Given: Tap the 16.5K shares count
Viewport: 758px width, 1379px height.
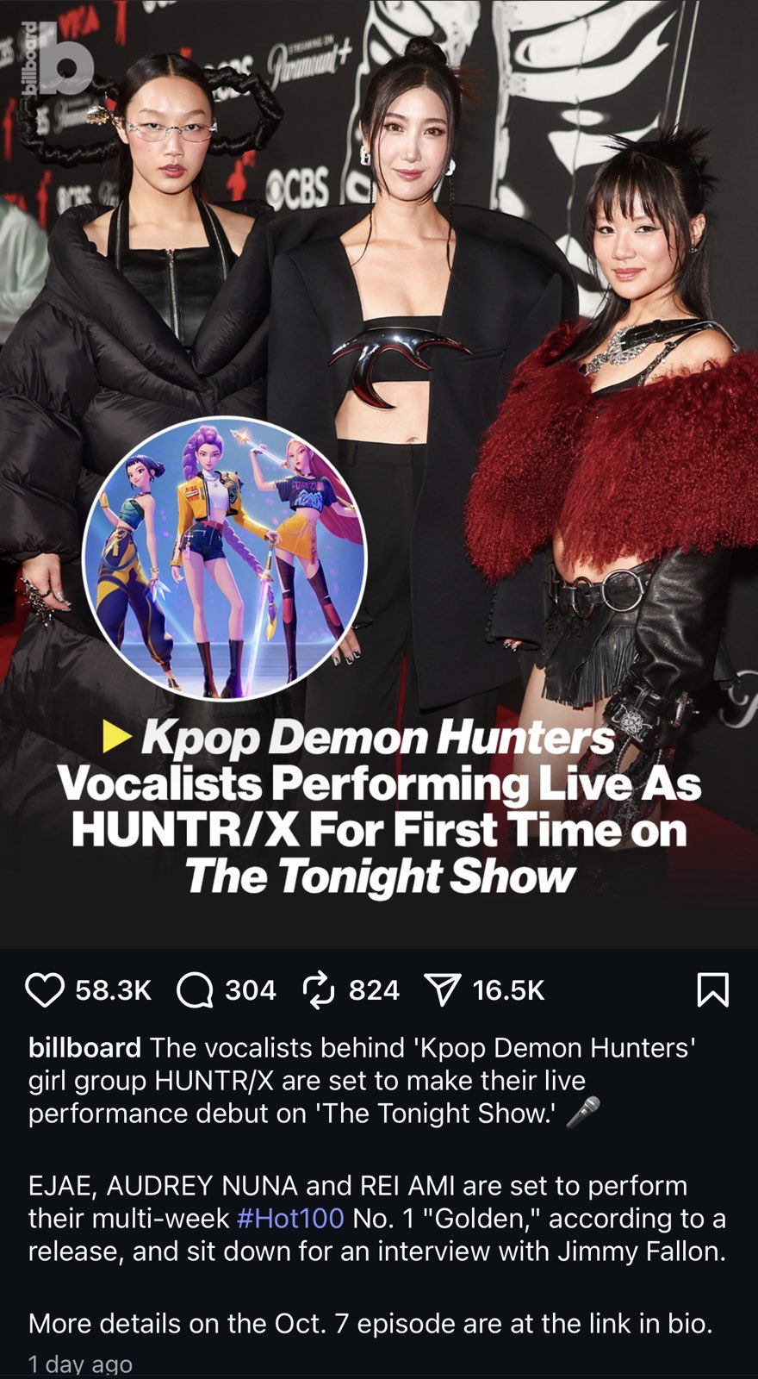Looking at the screenshot, I should (x=509, y=990).
